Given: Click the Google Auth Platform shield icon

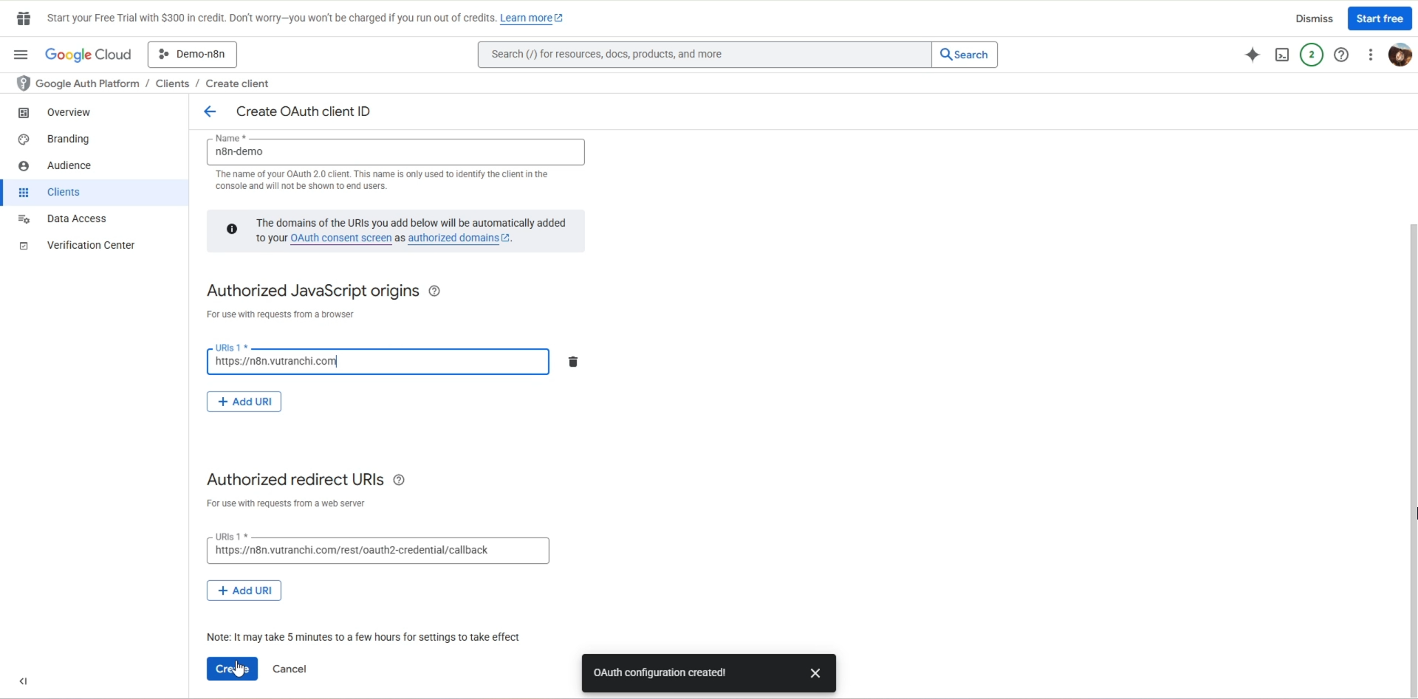Looking at the screenshot, I should (24, 83).
